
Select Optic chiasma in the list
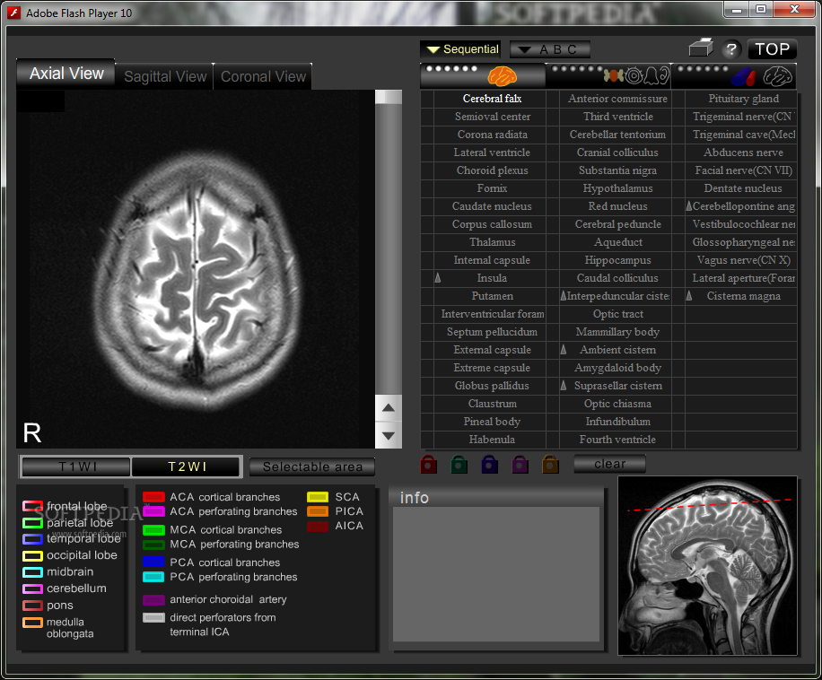tap(617, 404)
